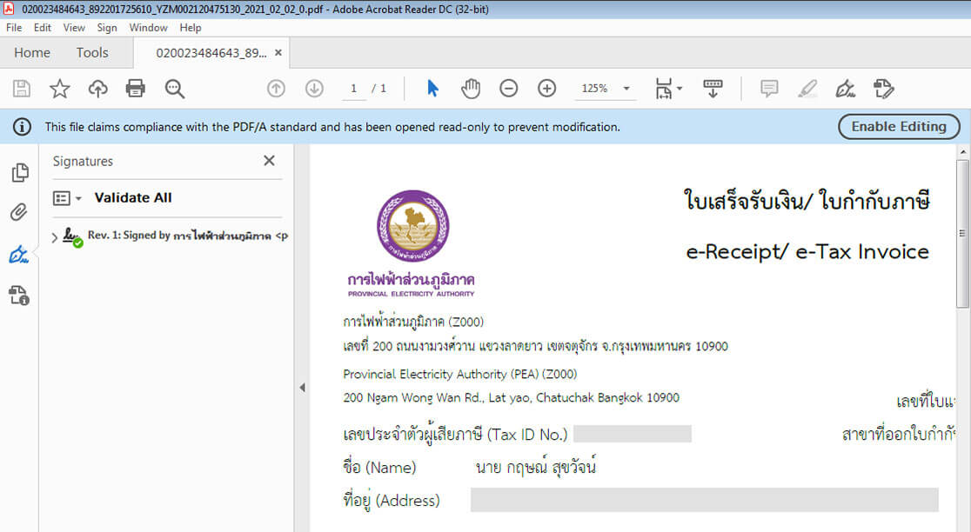Click the 'Signatures' panel title
This screenshot has height=532, width=971.
pos(83,162)
